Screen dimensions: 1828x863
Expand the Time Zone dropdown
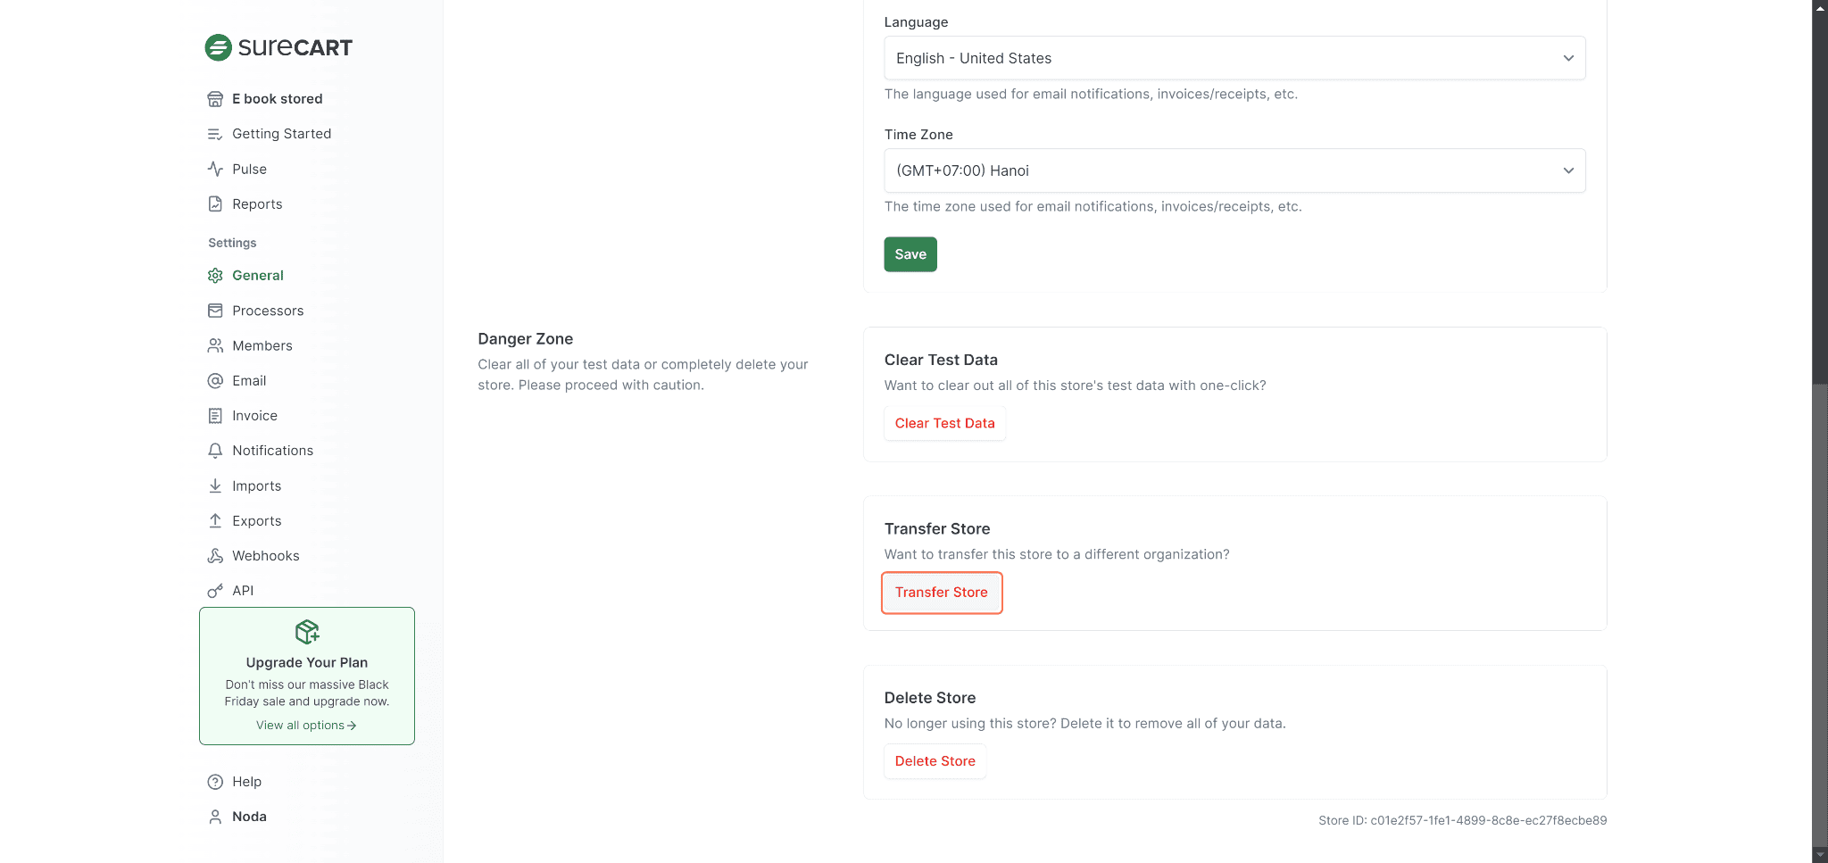(x=1234, y=170)
